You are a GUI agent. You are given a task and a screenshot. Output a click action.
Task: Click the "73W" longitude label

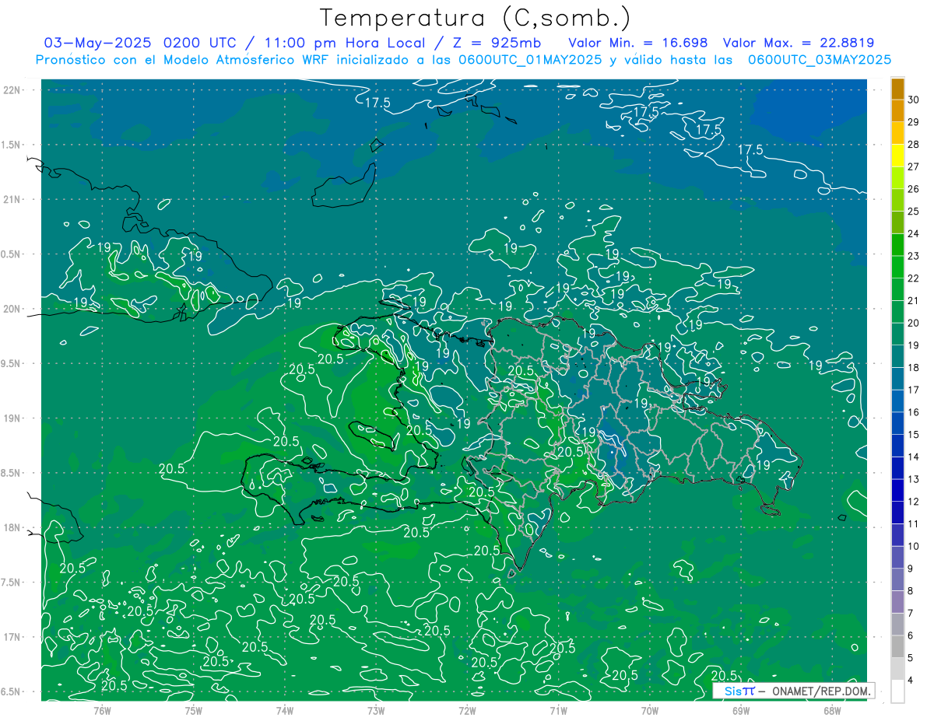pos(376,709)
